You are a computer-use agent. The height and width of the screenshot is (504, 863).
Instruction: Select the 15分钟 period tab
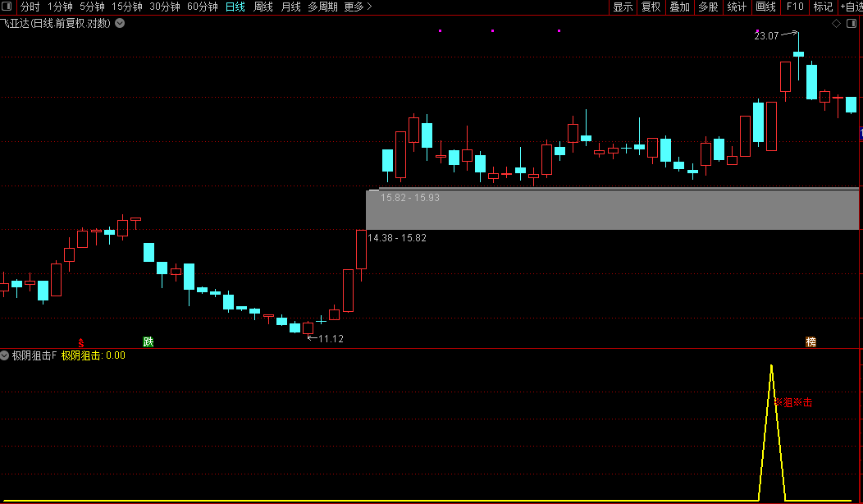[x=127, y=7]
